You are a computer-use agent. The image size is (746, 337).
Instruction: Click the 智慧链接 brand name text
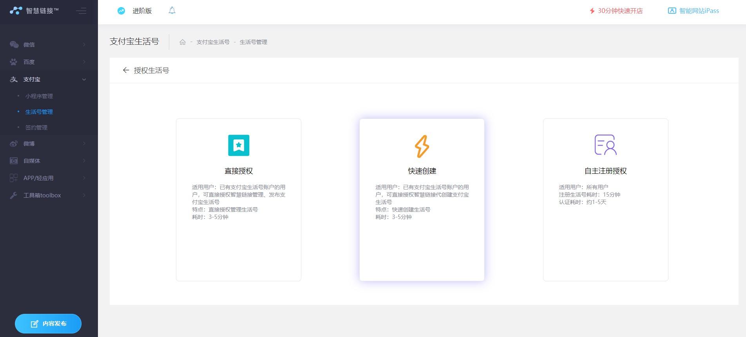coord(42,11)
